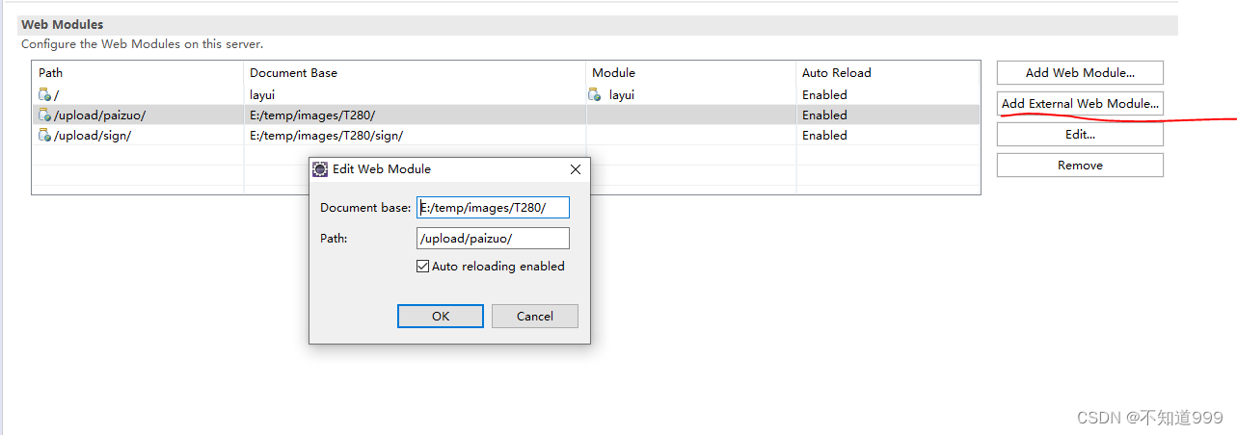Close the Edit Web Module dialog
This screenshot has height=435, width=1237.
pos(576,169)
